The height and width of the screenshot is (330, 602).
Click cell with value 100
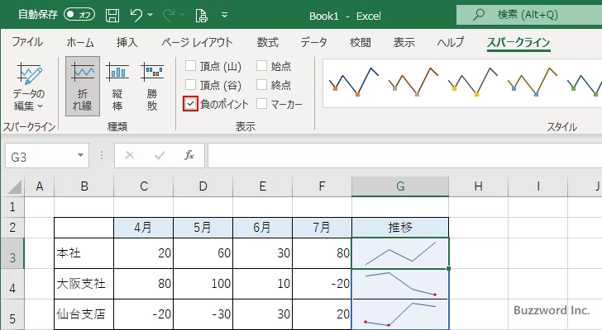[x=203, y=284]
